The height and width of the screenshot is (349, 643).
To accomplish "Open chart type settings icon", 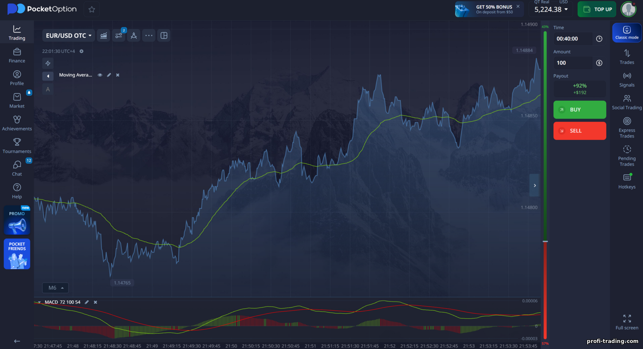I will click(104, 36).
